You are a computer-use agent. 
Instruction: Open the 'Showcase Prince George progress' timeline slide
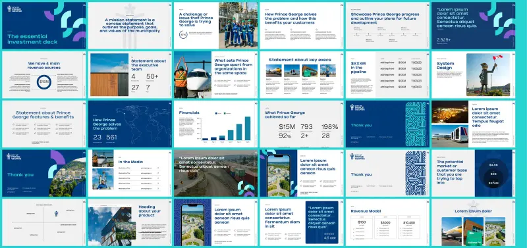click(x=387, y=26)
